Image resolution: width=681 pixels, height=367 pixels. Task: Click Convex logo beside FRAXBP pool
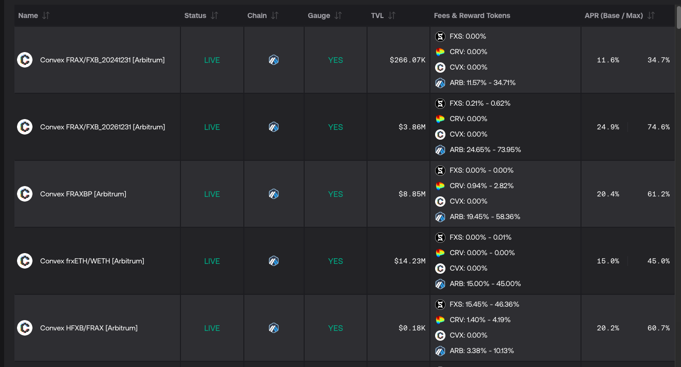(x=25, y=194)
